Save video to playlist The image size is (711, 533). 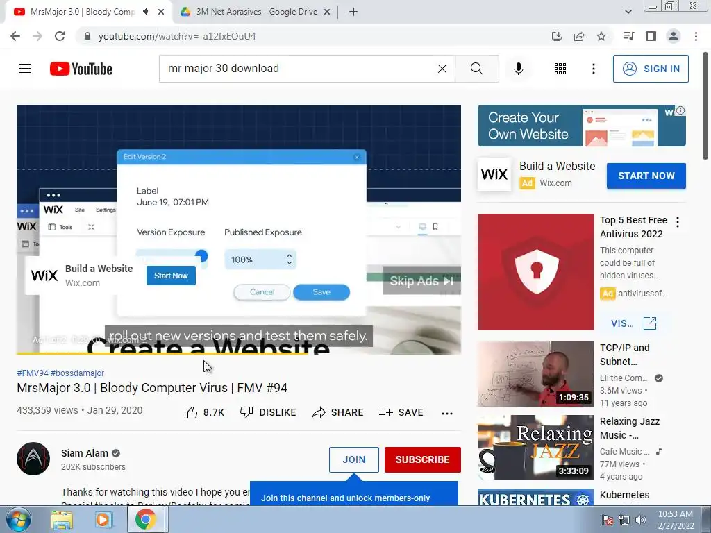(401, 412)
